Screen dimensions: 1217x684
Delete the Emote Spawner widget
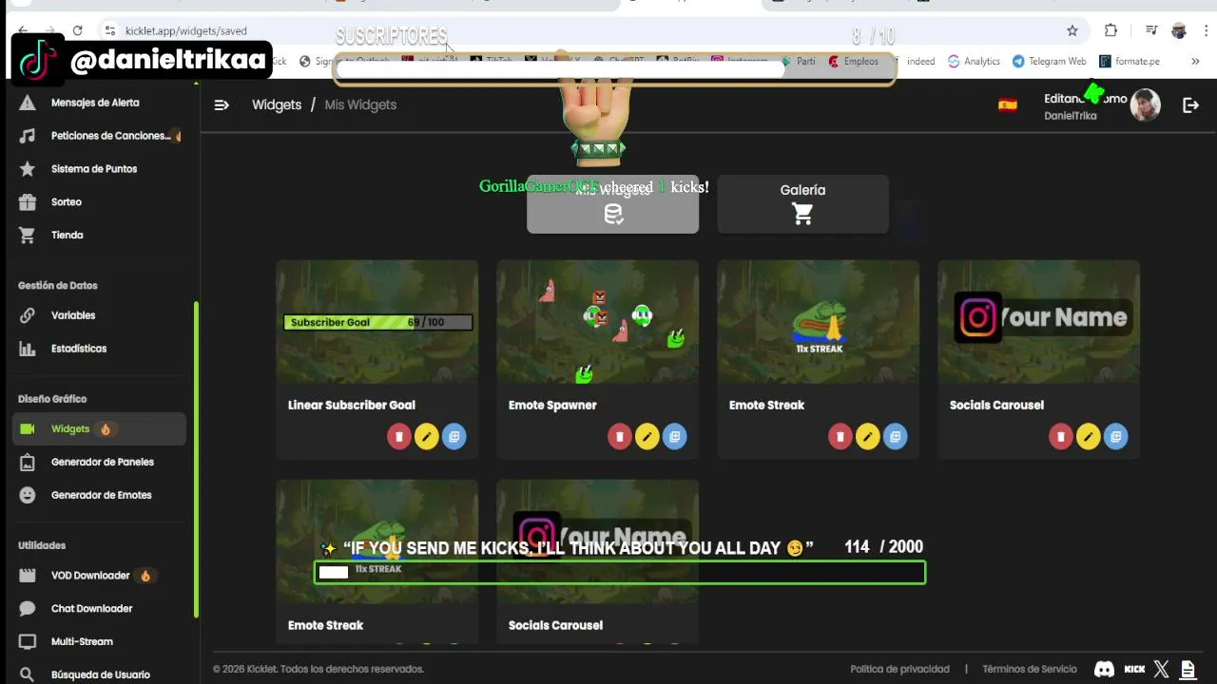[620, 436]
